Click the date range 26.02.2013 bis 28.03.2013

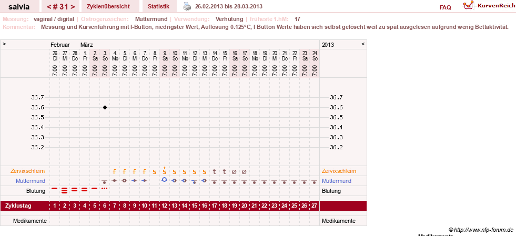(x=229, y=6)
